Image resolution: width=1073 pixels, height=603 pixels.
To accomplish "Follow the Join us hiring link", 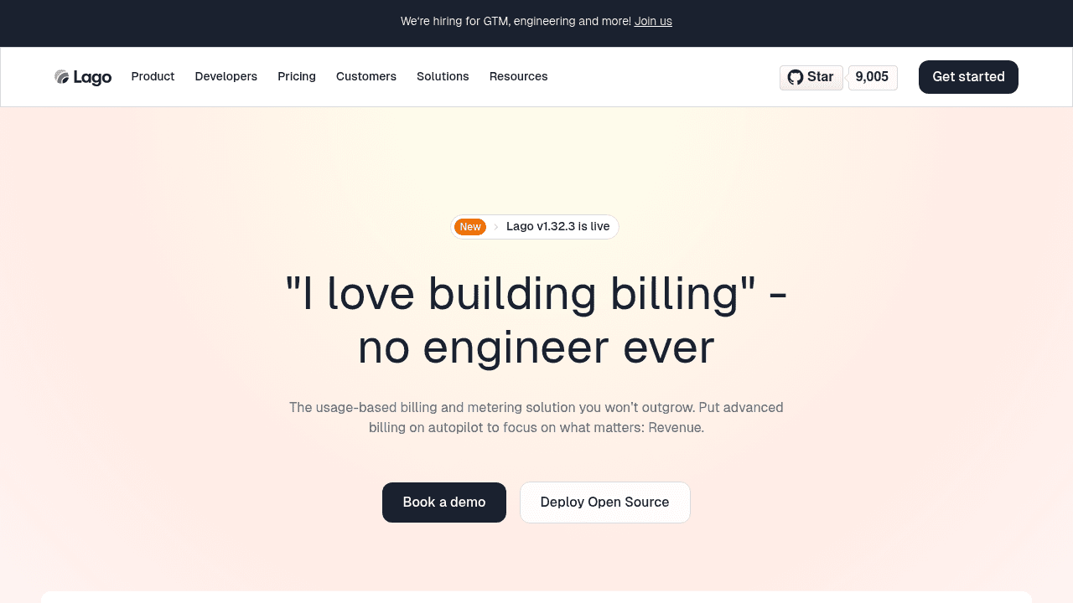I will (x=653, y=21).
